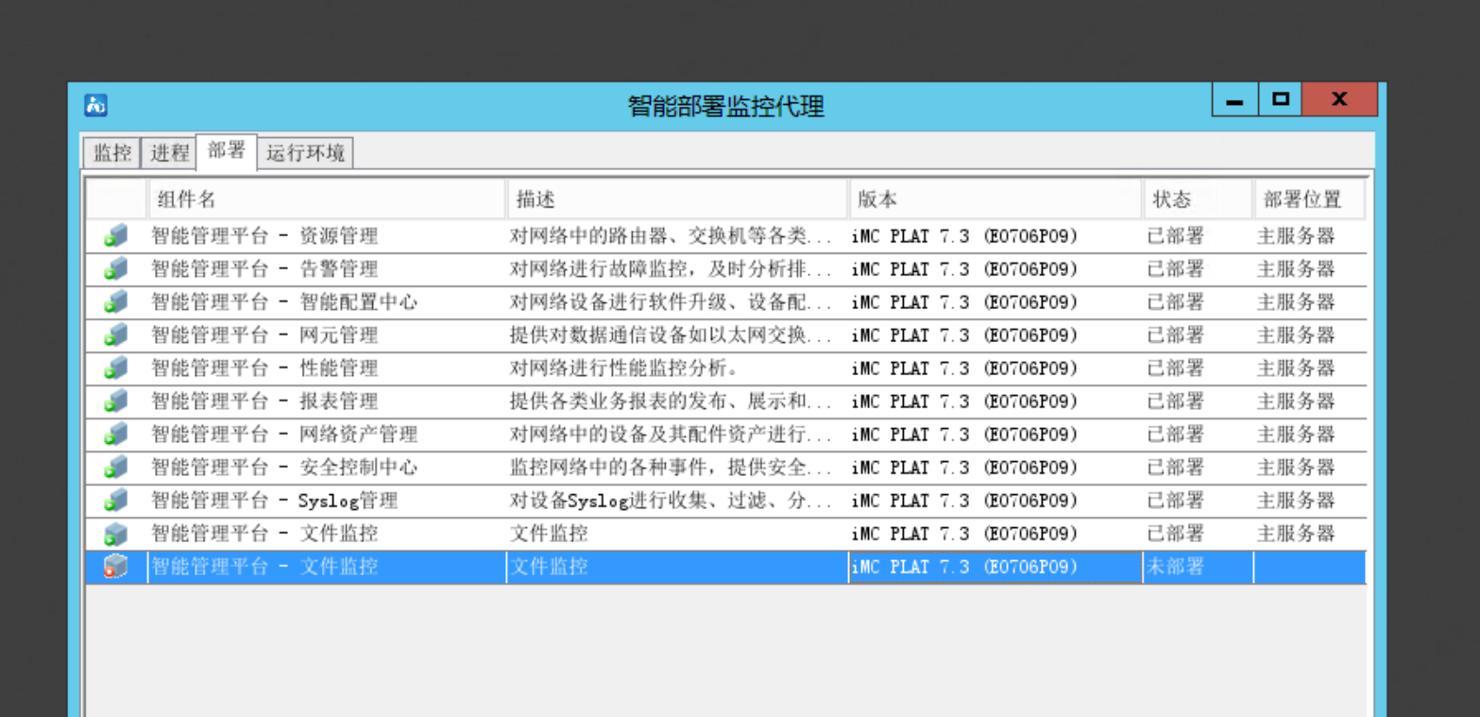Click 已部署 status in 资源管理 row
This screenshot has height=717, width=1480.
1176,236
